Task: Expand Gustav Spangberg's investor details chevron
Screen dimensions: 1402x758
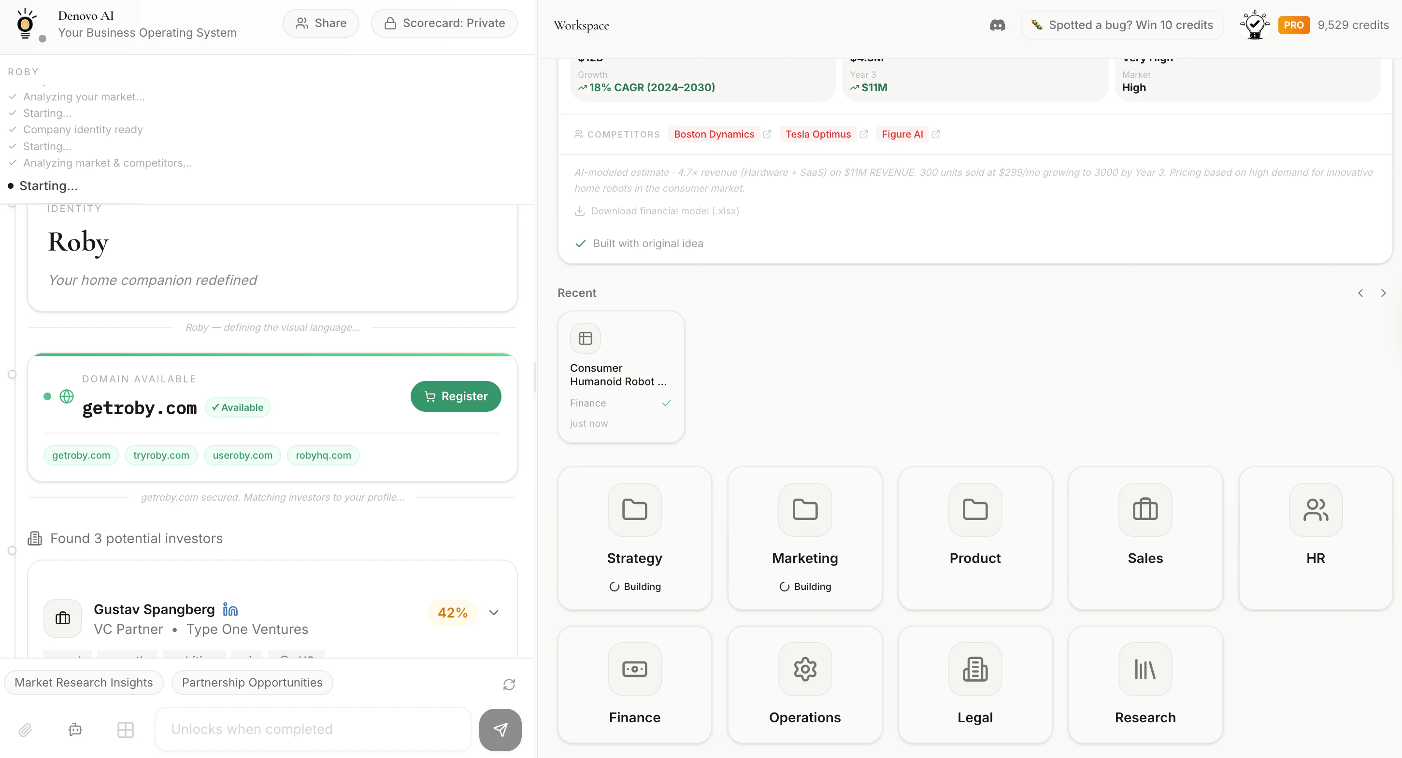Action: point(493,612)
